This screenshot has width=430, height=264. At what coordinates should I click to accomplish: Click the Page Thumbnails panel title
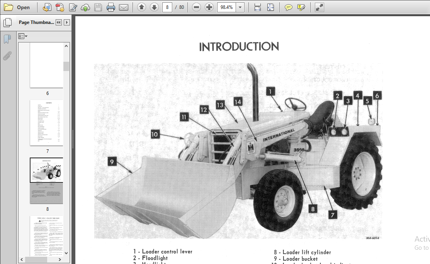(x=36, y=22)
